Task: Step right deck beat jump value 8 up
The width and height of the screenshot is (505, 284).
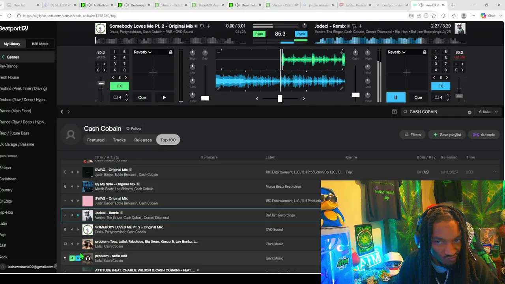Action: 447,77
